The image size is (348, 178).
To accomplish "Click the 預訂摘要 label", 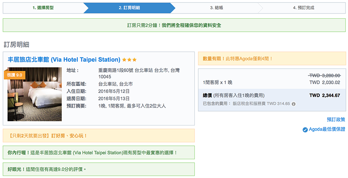I will (77, 106).
